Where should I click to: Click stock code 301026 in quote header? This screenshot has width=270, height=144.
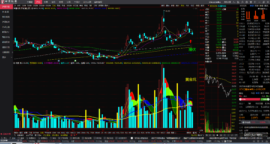tap(213, 6)
